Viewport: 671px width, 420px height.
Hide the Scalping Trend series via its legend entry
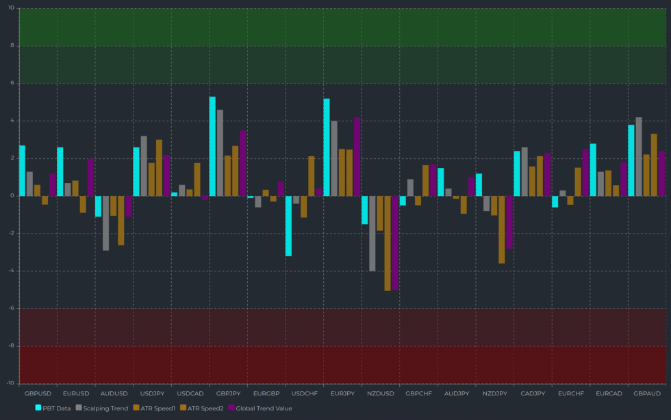point(105,408)
